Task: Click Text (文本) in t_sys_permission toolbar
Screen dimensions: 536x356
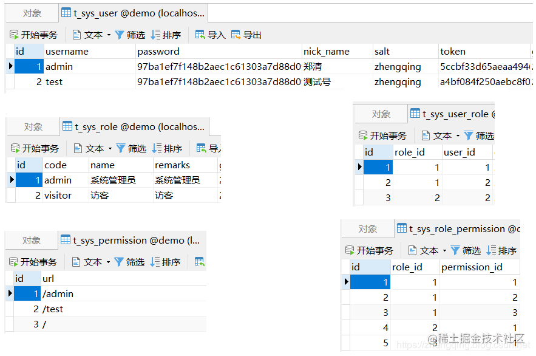Action: point(87,262)
